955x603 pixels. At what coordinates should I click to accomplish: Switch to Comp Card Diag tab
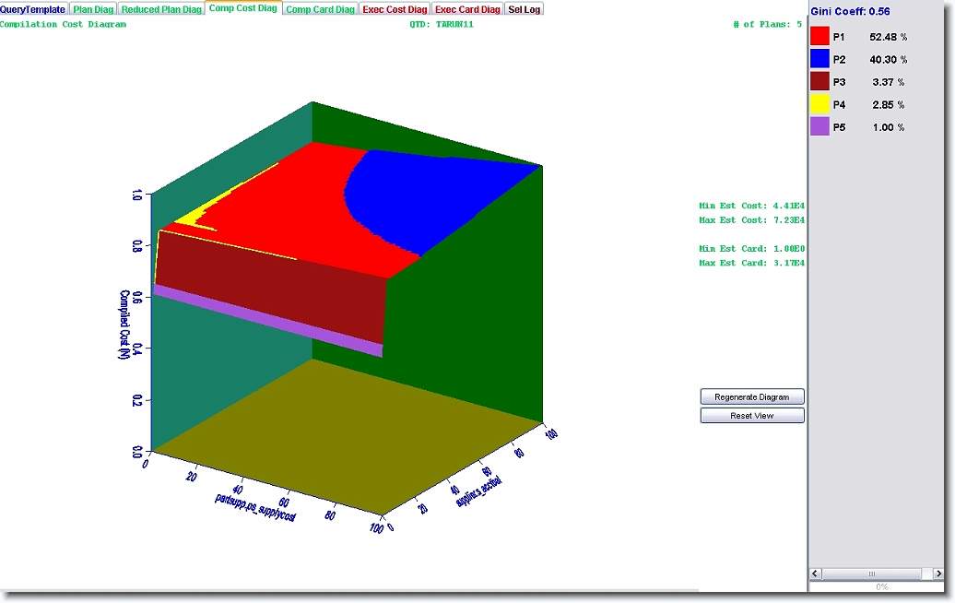point(320,9)
